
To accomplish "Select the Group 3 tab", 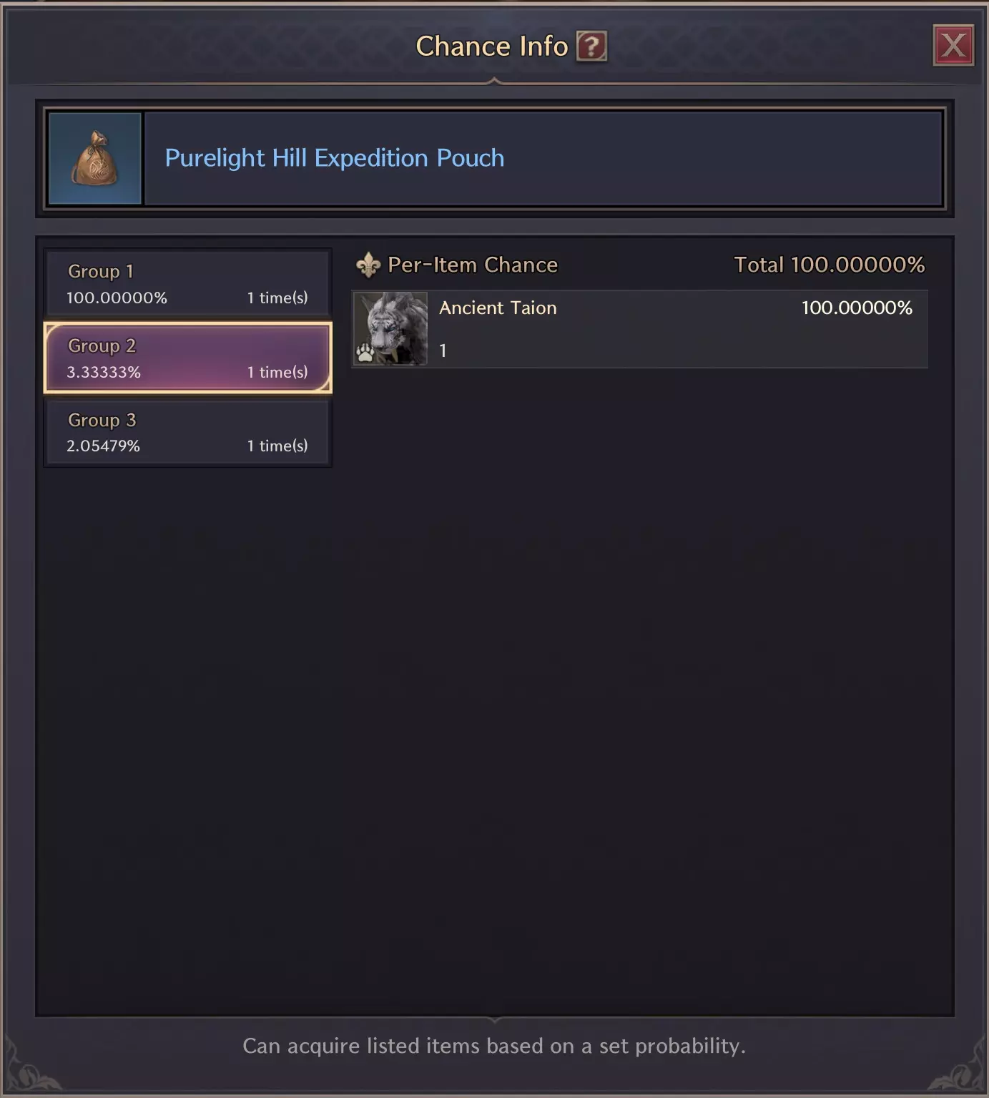I will (x=187, y=432).
